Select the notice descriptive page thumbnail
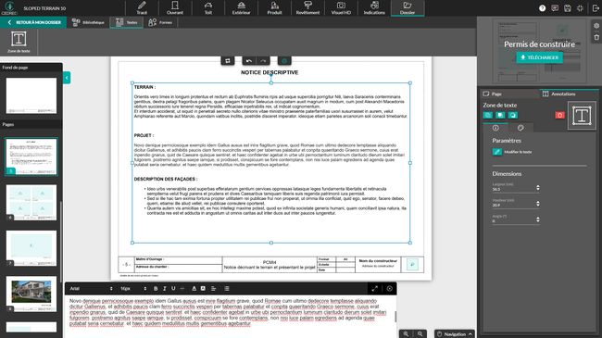602x338 pixels. (31, 156)
